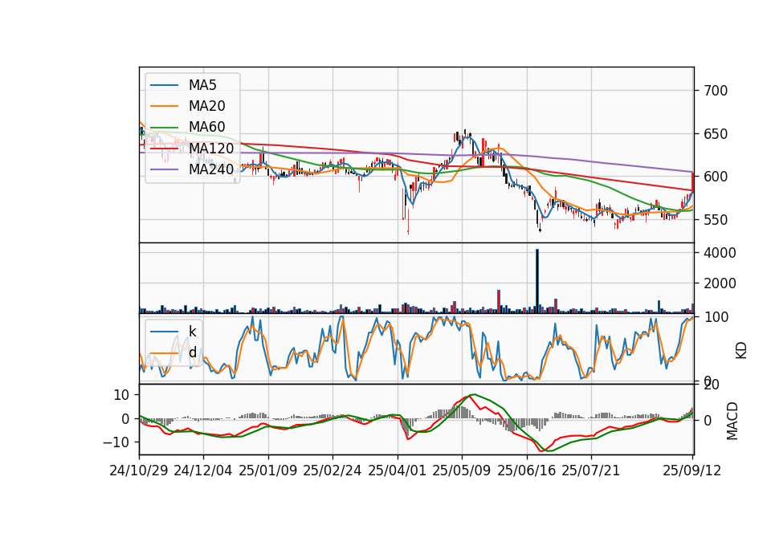Click the 25/04/01 date label
Viewport: 771px width, 554px height.
tap(398, 470)
